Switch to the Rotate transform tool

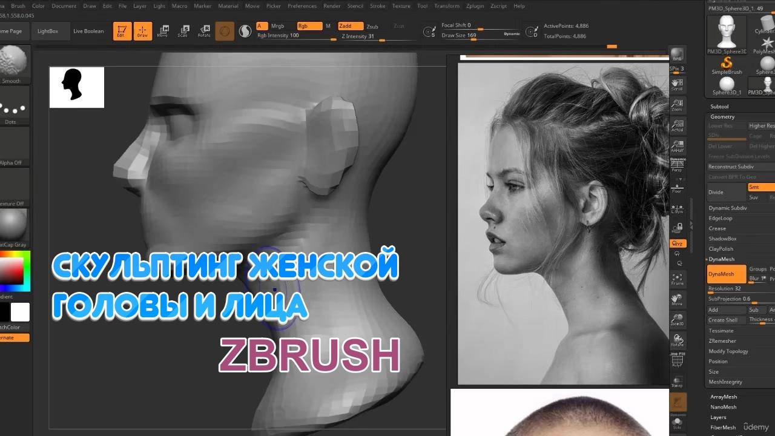(204, 31)
